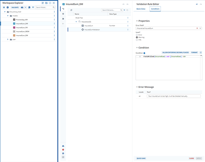Select the InsuredSumValidation rule row

coord(99,30)
